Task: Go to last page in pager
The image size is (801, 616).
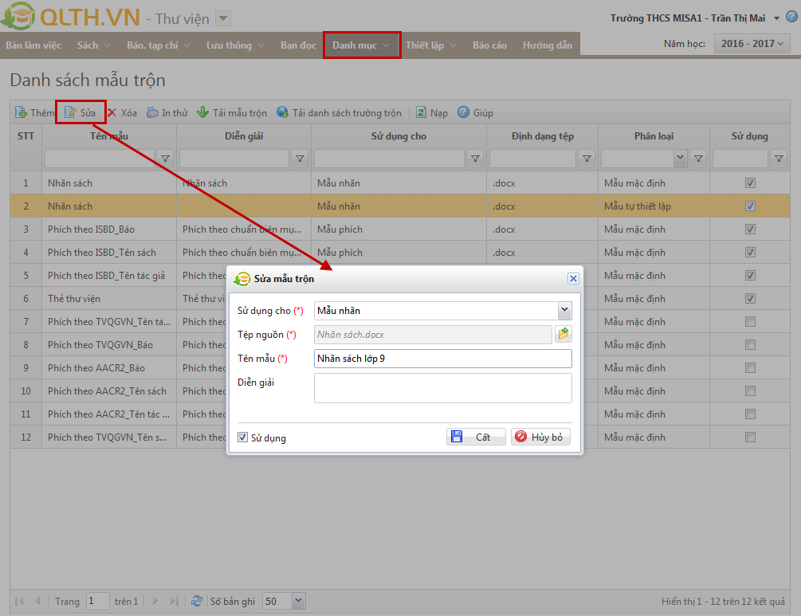Action: 175,601
